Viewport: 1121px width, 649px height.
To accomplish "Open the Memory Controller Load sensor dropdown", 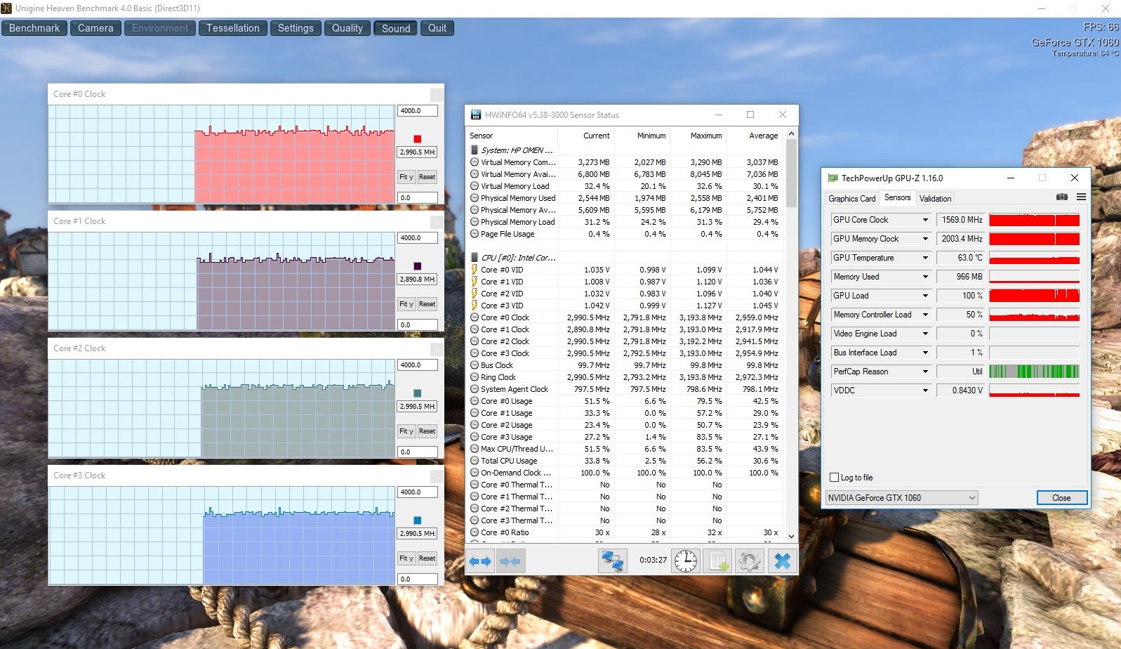I will click(x=925, y=315).
